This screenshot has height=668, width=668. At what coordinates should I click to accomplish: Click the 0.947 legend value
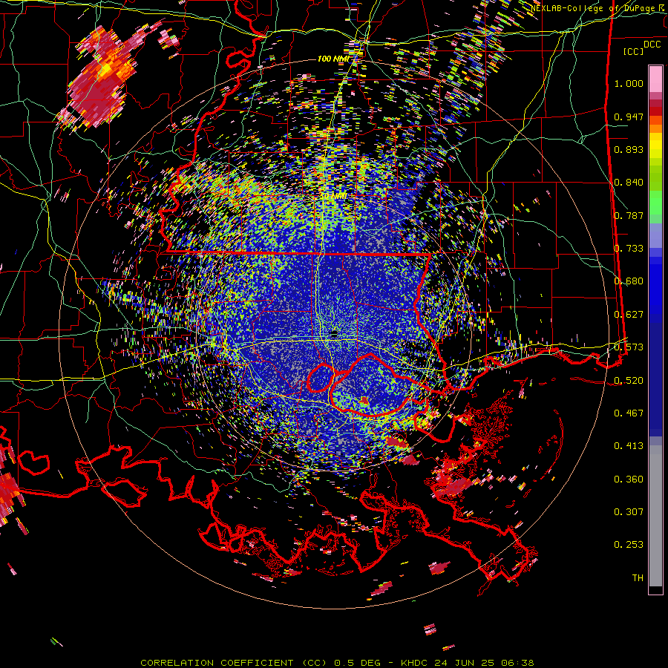[629, 117]
